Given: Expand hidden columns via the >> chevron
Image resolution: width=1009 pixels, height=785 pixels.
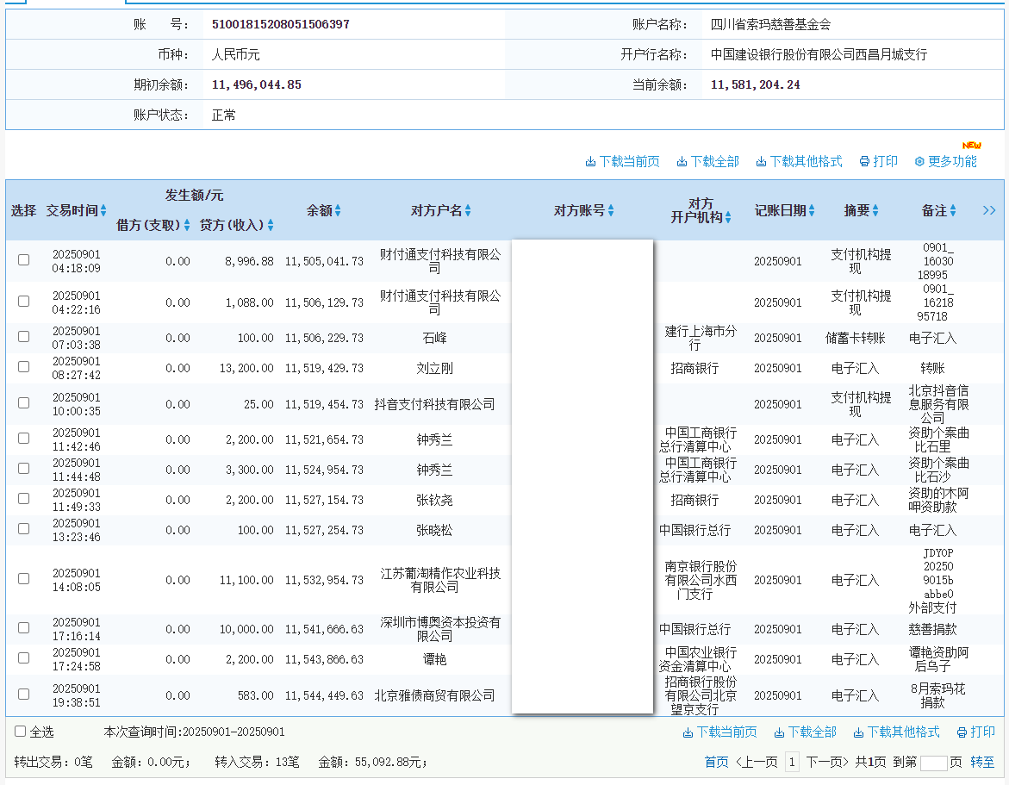Looking at the screenshot, I should point(988,209).
